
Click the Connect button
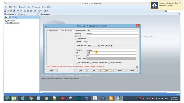coord(119,71)
